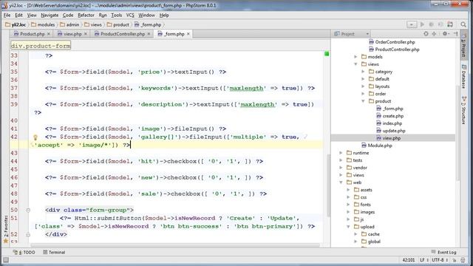Expand the models folder in tree

tap(355, 57)
